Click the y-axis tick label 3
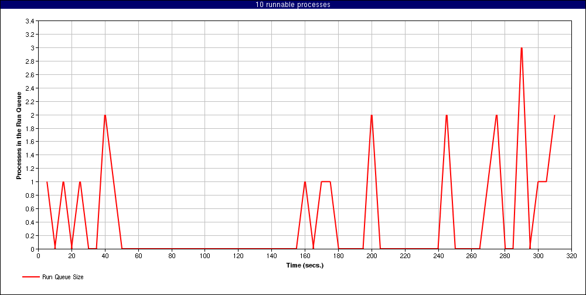The width and height of the screenshot is (586, 295). coord(33,48)
